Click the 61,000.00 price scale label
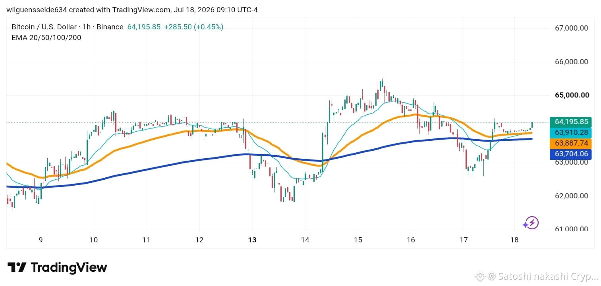Screen dimensions: 601x286 571,229
